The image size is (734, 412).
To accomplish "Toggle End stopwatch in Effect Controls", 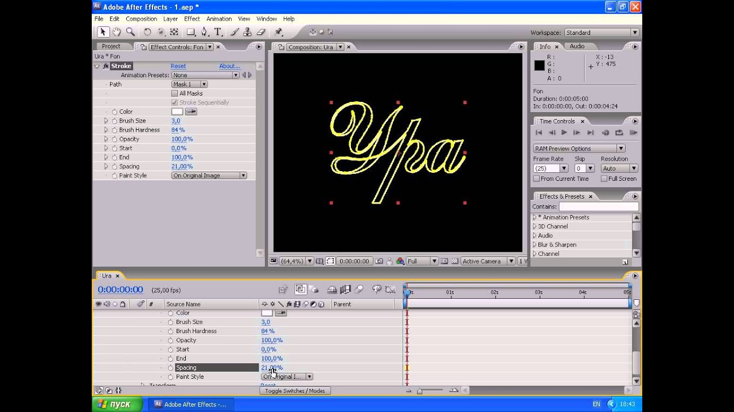I will click(114, 157).
